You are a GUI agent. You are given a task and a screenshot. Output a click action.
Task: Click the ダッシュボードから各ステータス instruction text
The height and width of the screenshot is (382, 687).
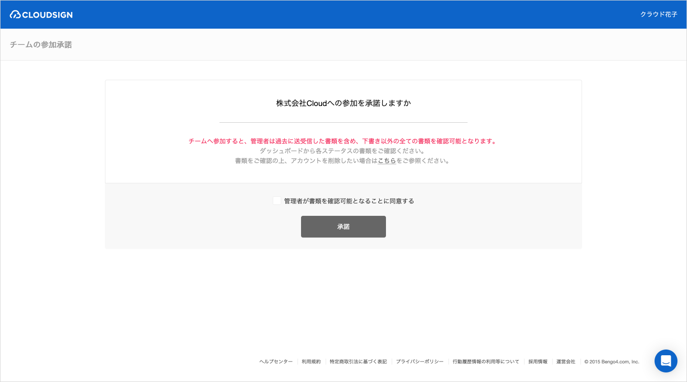343,151
